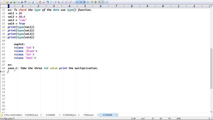This screenshot has width=213, height=120.
Task: Click the 'val1 = 10' code line
Action: 15,13
